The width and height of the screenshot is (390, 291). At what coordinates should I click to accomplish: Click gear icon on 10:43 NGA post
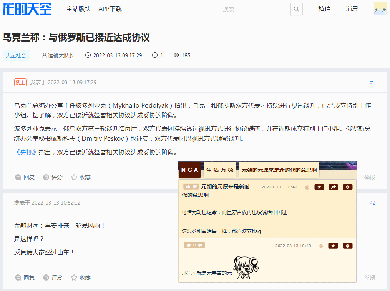pyautogui.click(x=348, y=246)
